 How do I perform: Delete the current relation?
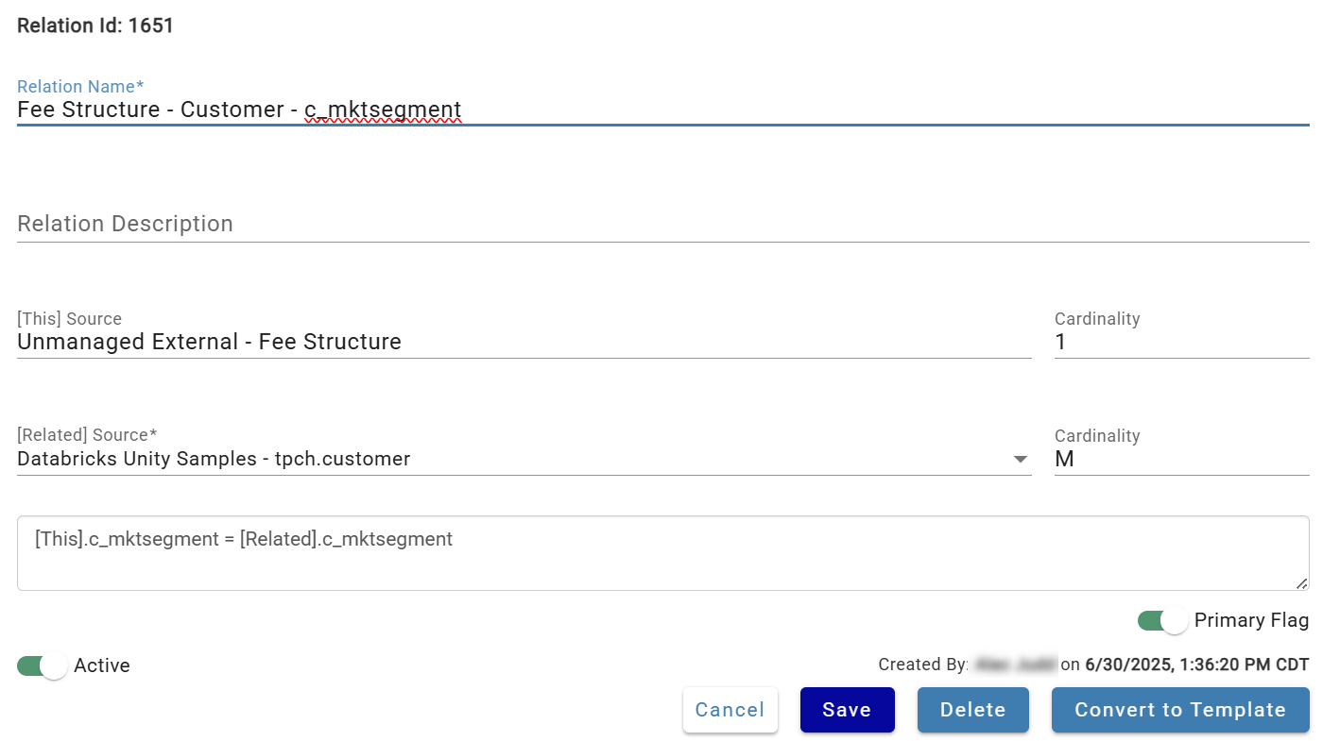pyautogui.click(x=972, y=709)
